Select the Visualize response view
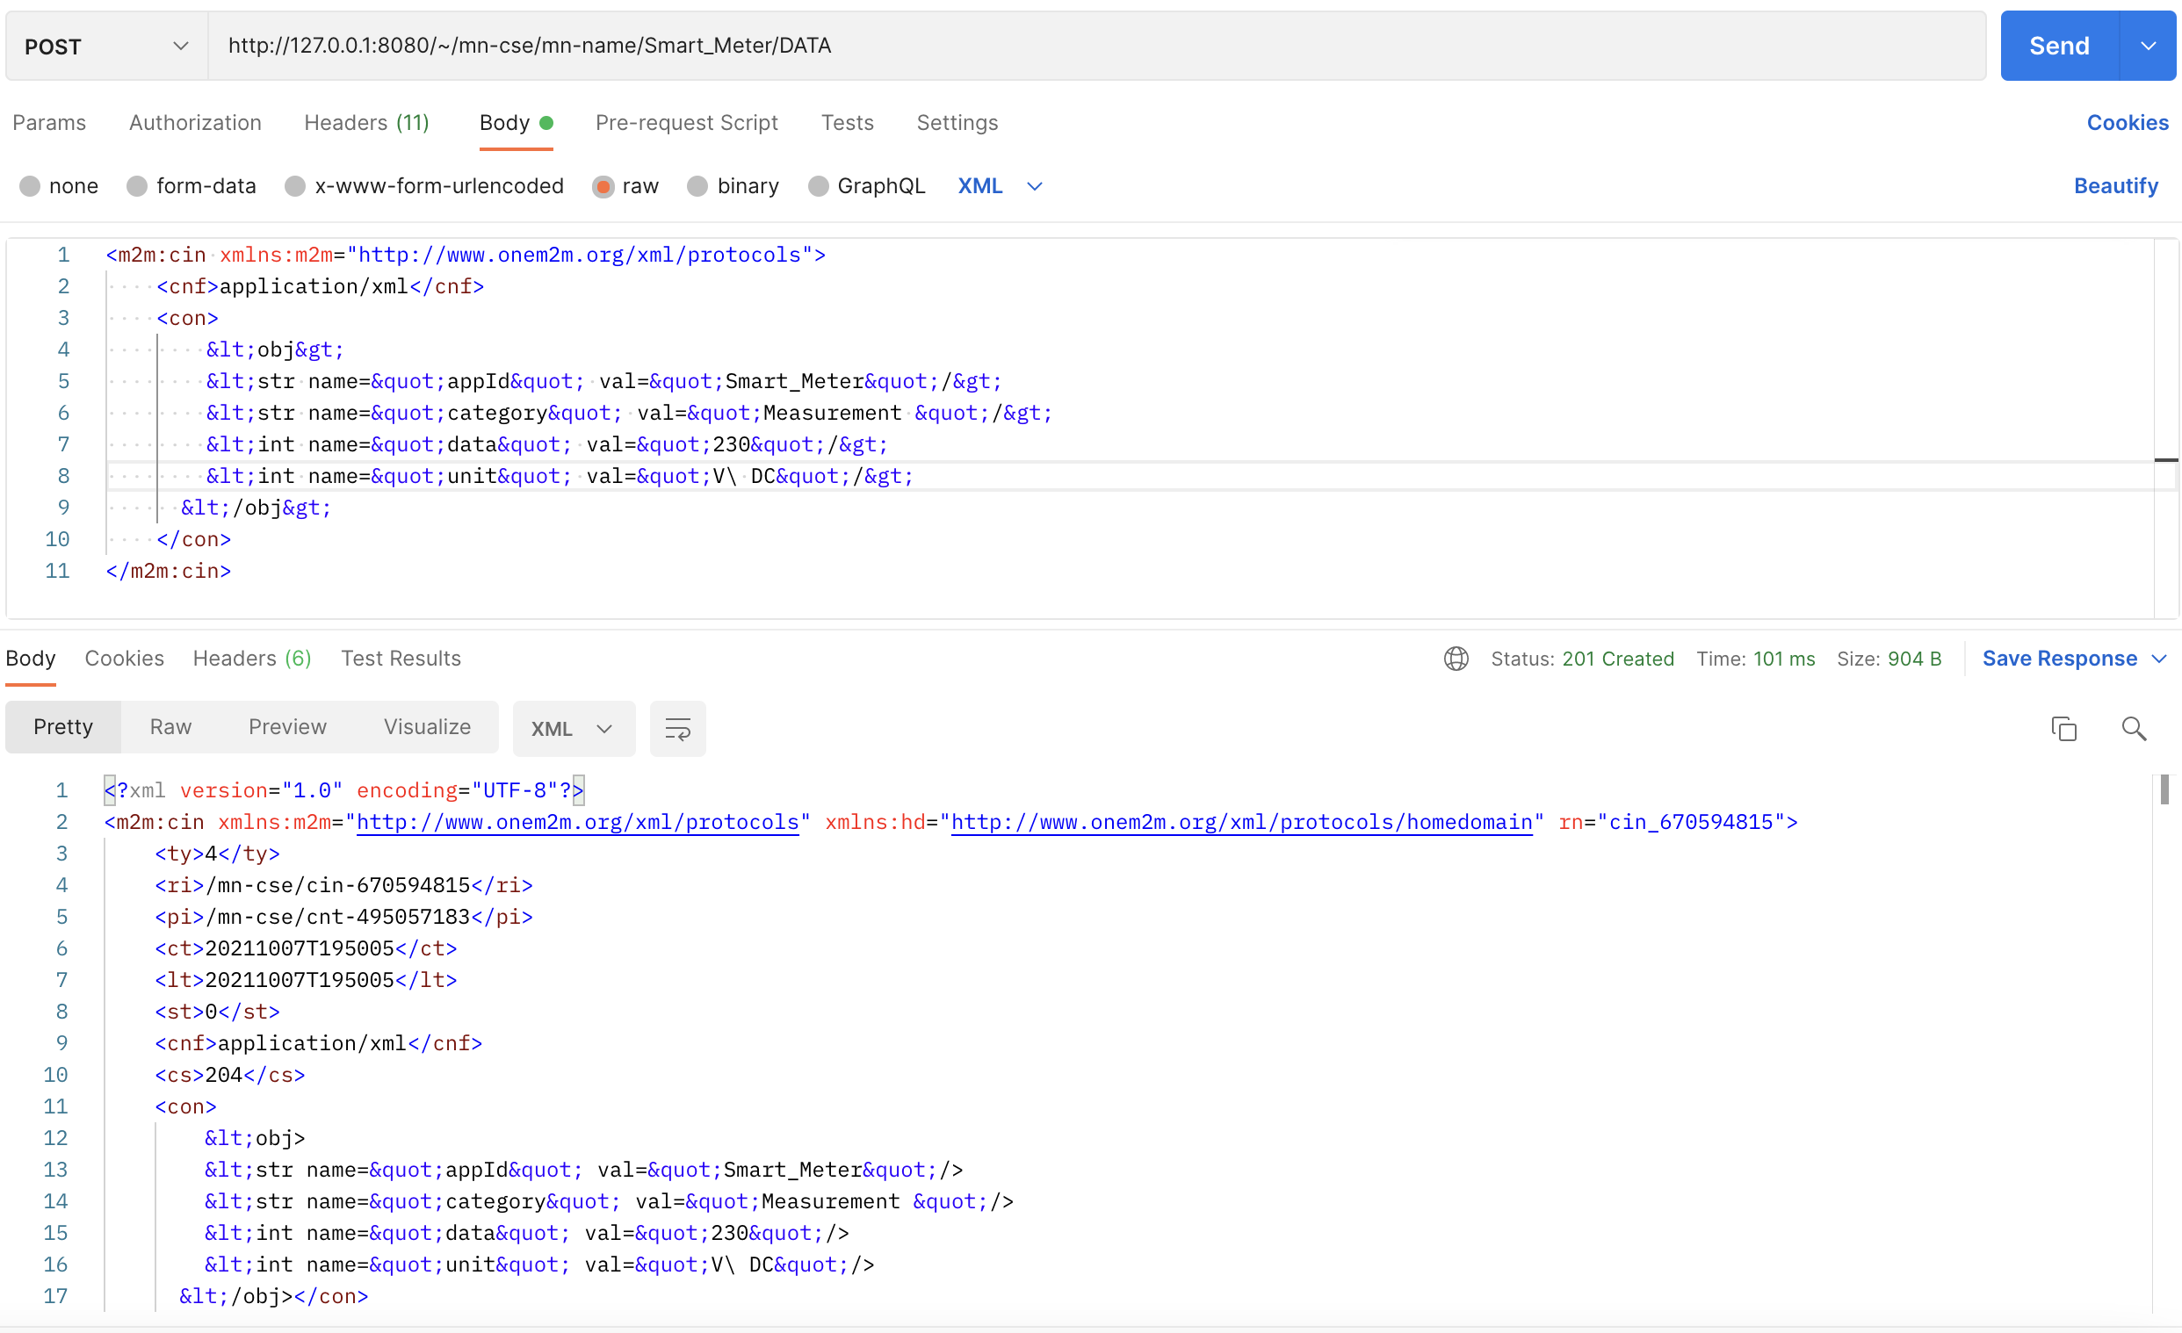 pos(428,728)
